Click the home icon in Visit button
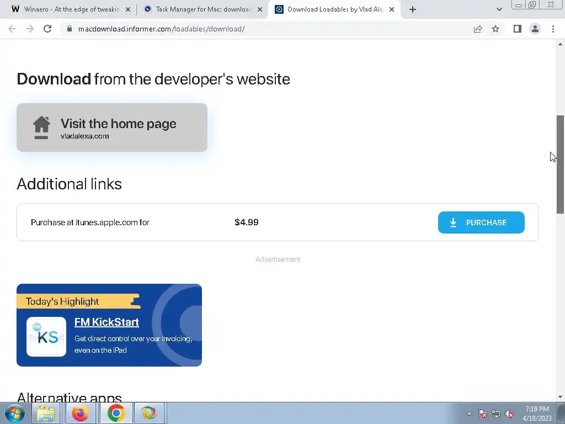The width and height of the screenshot is (565, 424). pos(41,127)
